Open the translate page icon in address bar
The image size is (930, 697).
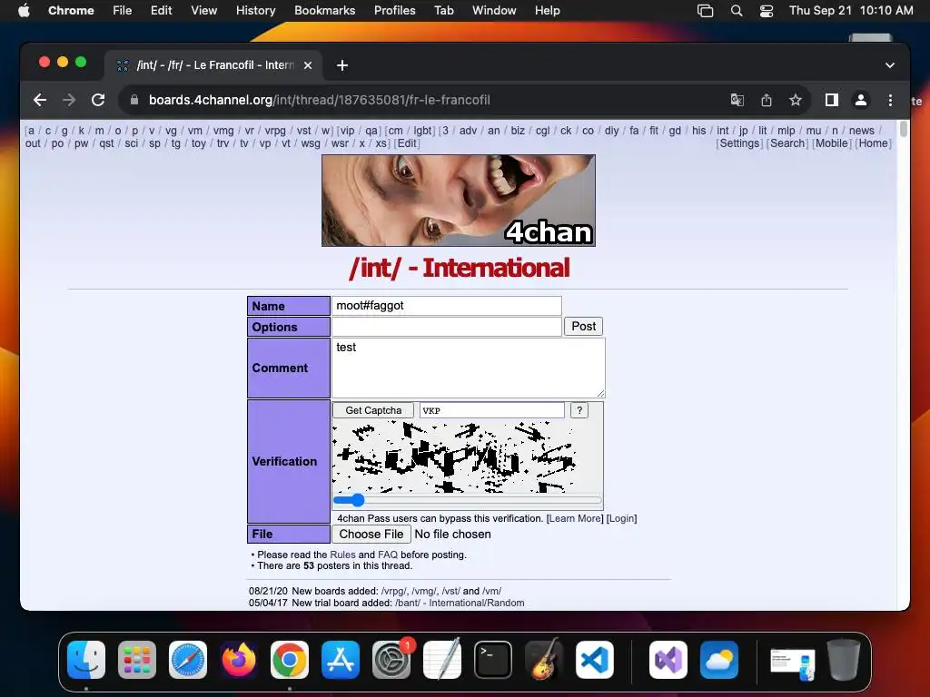(x=737, y=100)
